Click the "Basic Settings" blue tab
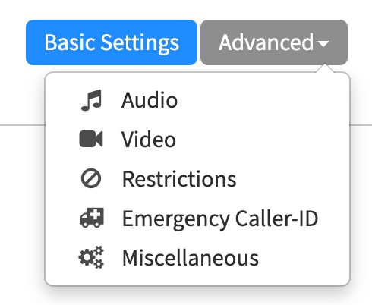 point(112,42)
